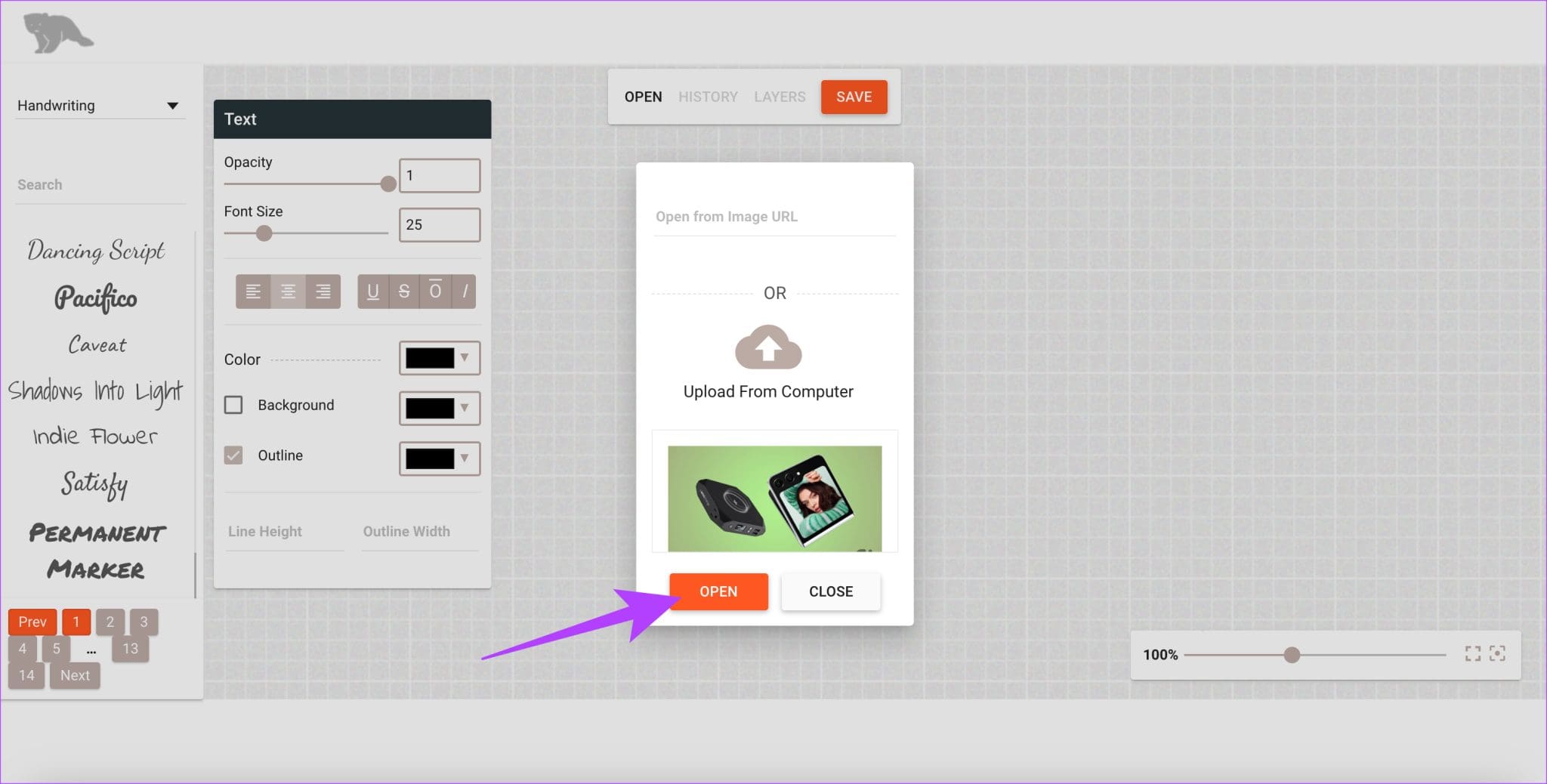Click the Open from Image URL field
Viewport: 1547px width, 784px height.
click(774, 217)
